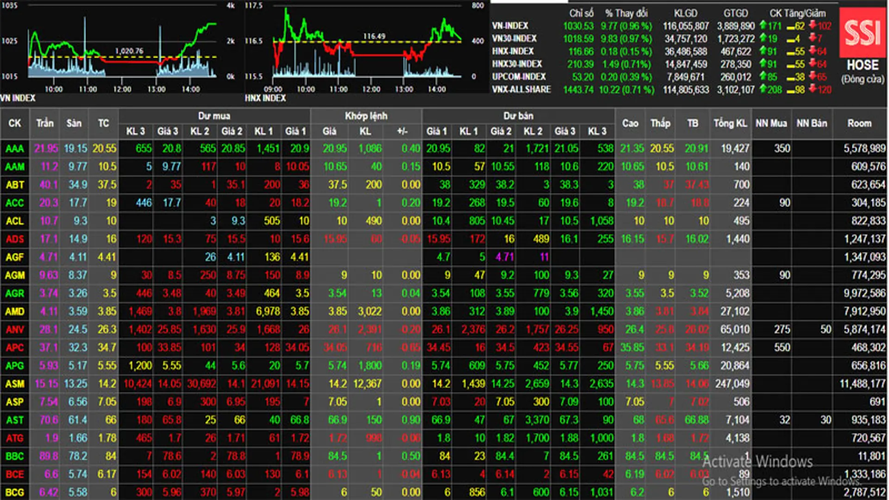Image resolution: width=889 pixels, height=500 pixels.
Task: Select stock symbol AST
Action: pyautogui.click(x=14, y=420)
